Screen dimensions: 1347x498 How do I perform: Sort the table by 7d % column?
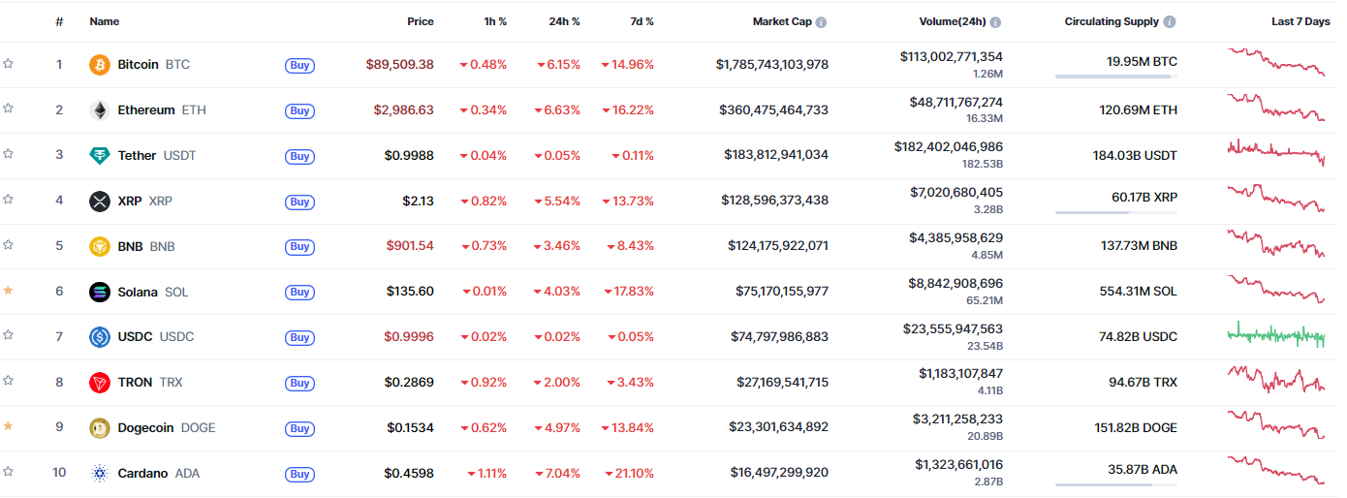click(637, 21)
